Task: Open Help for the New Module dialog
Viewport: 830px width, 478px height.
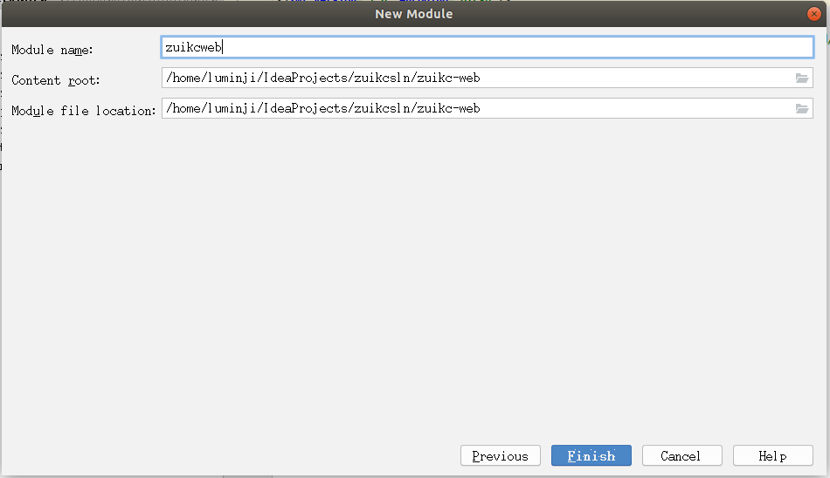Action: 772,455
